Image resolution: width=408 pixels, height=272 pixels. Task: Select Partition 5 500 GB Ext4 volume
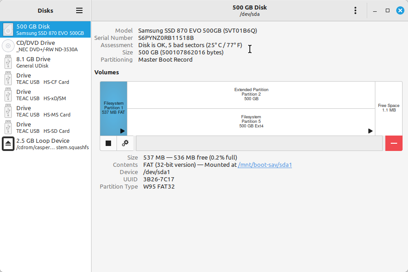(251, 121)
